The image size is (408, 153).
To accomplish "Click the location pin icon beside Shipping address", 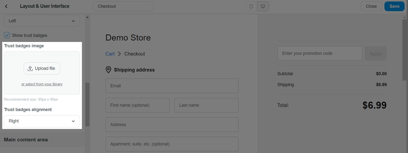I will 108,70.
